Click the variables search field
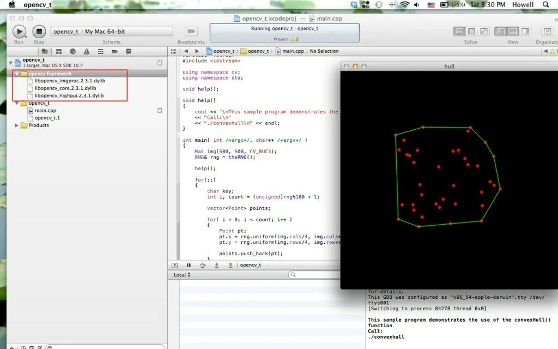This screenshot has height=349, width=558. 314,275
